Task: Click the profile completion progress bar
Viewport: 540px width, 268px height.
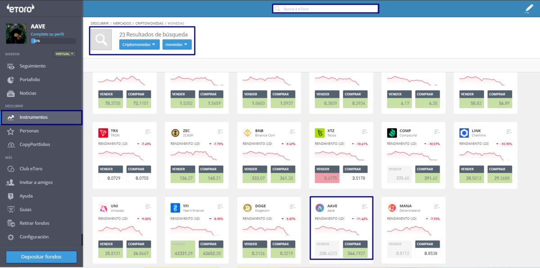Action: coord(53,41)
